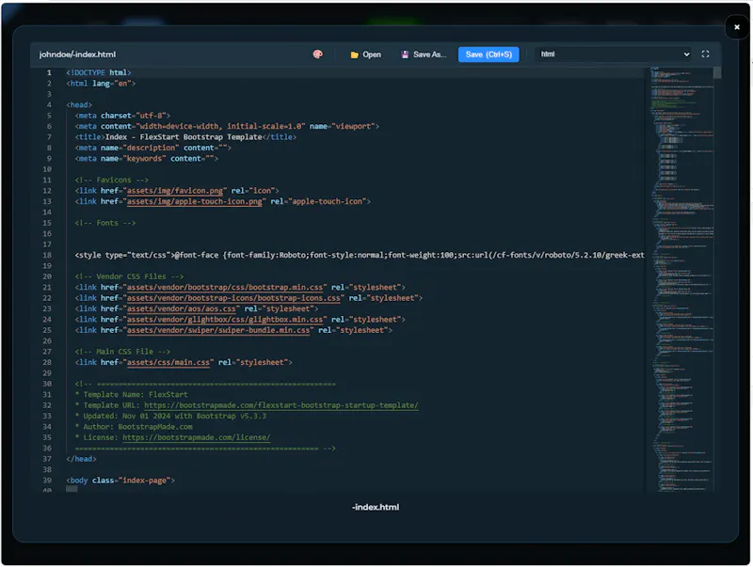Follow the bootstrap-icons.css href link
This screenshot has width=753, height=567.
point(233,298)
